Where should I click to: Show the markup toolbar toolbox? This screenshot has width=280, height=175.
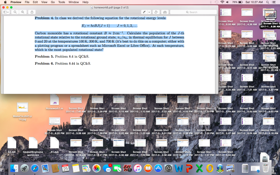[x=164, y=12]
